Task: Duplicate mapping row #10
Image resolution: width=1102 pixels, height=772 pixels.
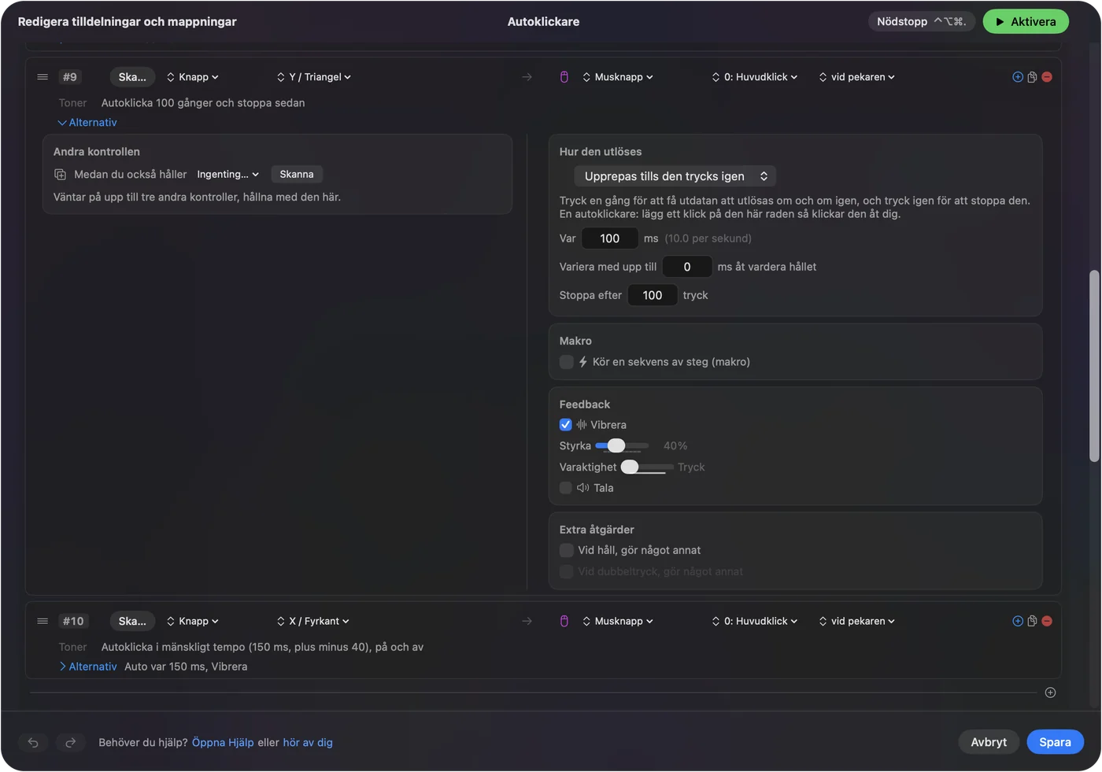Action: (1032, 621)
